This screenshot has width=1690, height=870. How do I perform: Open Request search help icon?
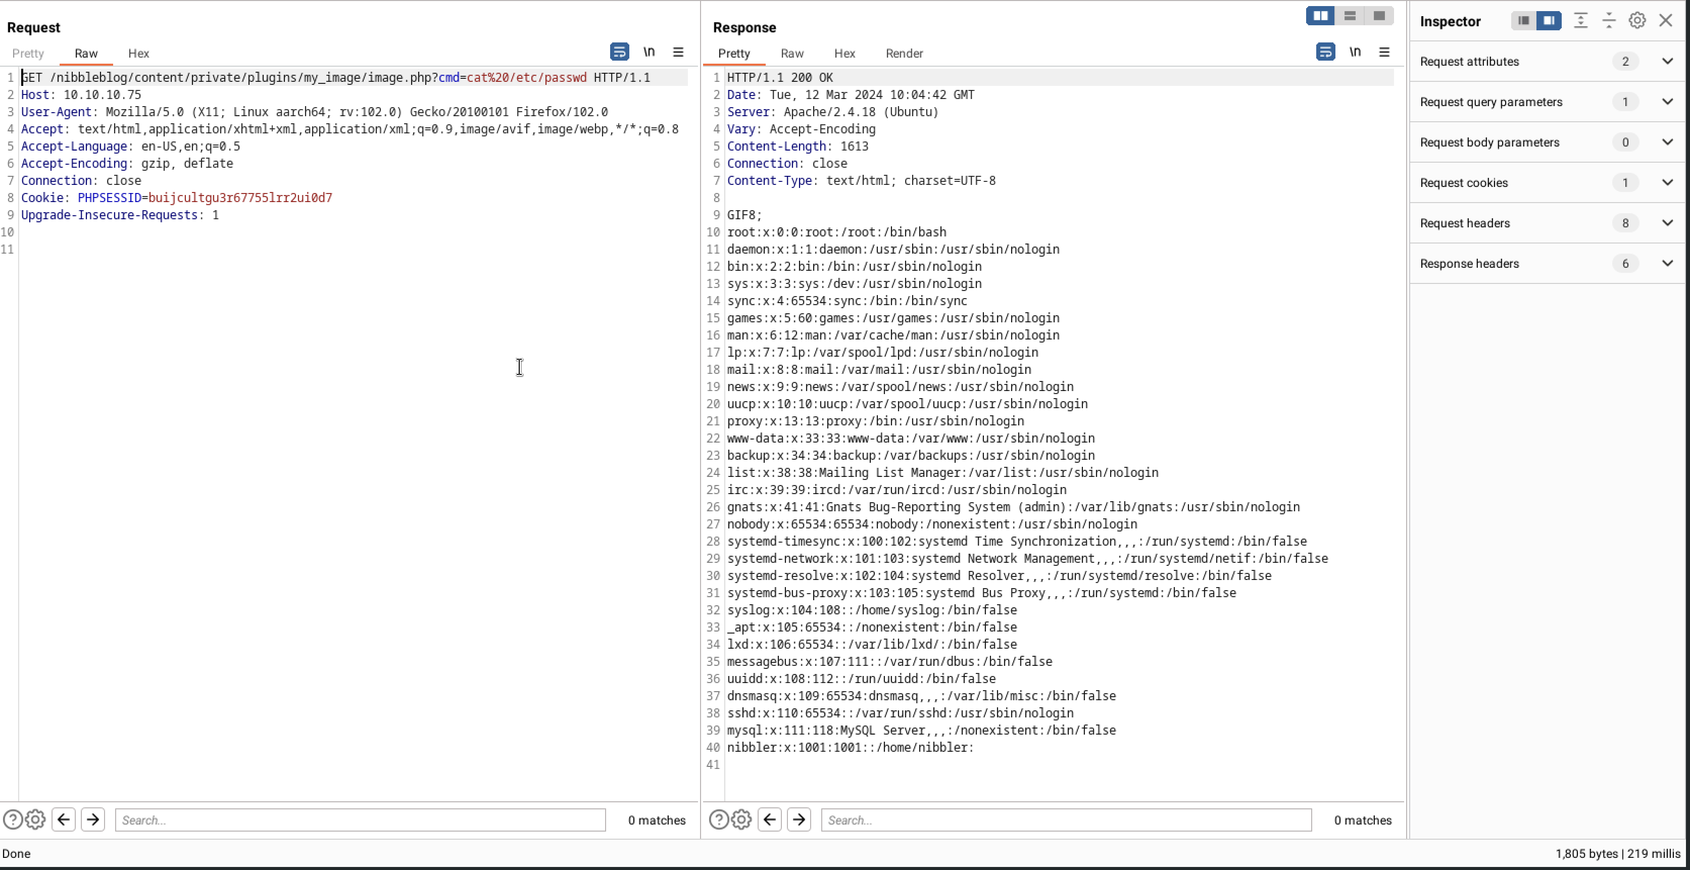click(13, 819)
